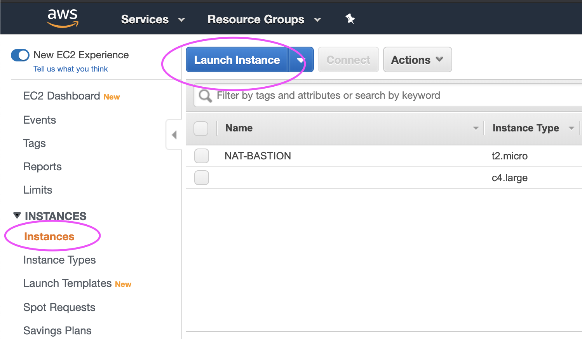The height and width of the screenshot is (339, 582).
Task: Open the Services menu
Action: [153, 19]
